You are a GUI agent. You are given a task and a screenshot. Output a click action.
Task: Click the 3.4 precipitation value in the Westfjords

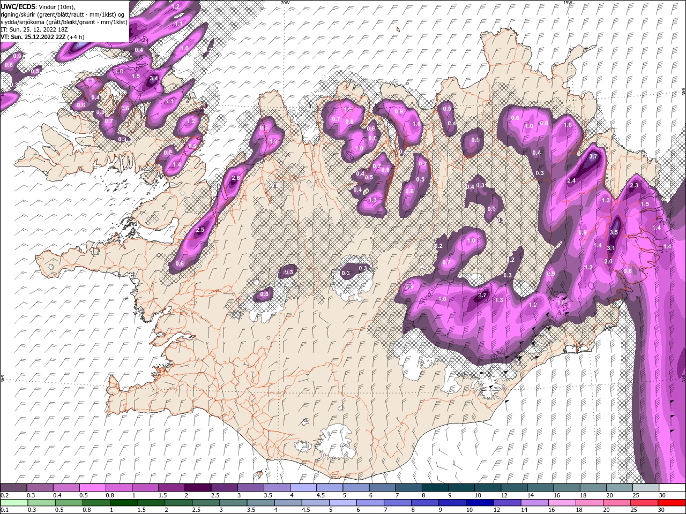click(x=154, y=78)
